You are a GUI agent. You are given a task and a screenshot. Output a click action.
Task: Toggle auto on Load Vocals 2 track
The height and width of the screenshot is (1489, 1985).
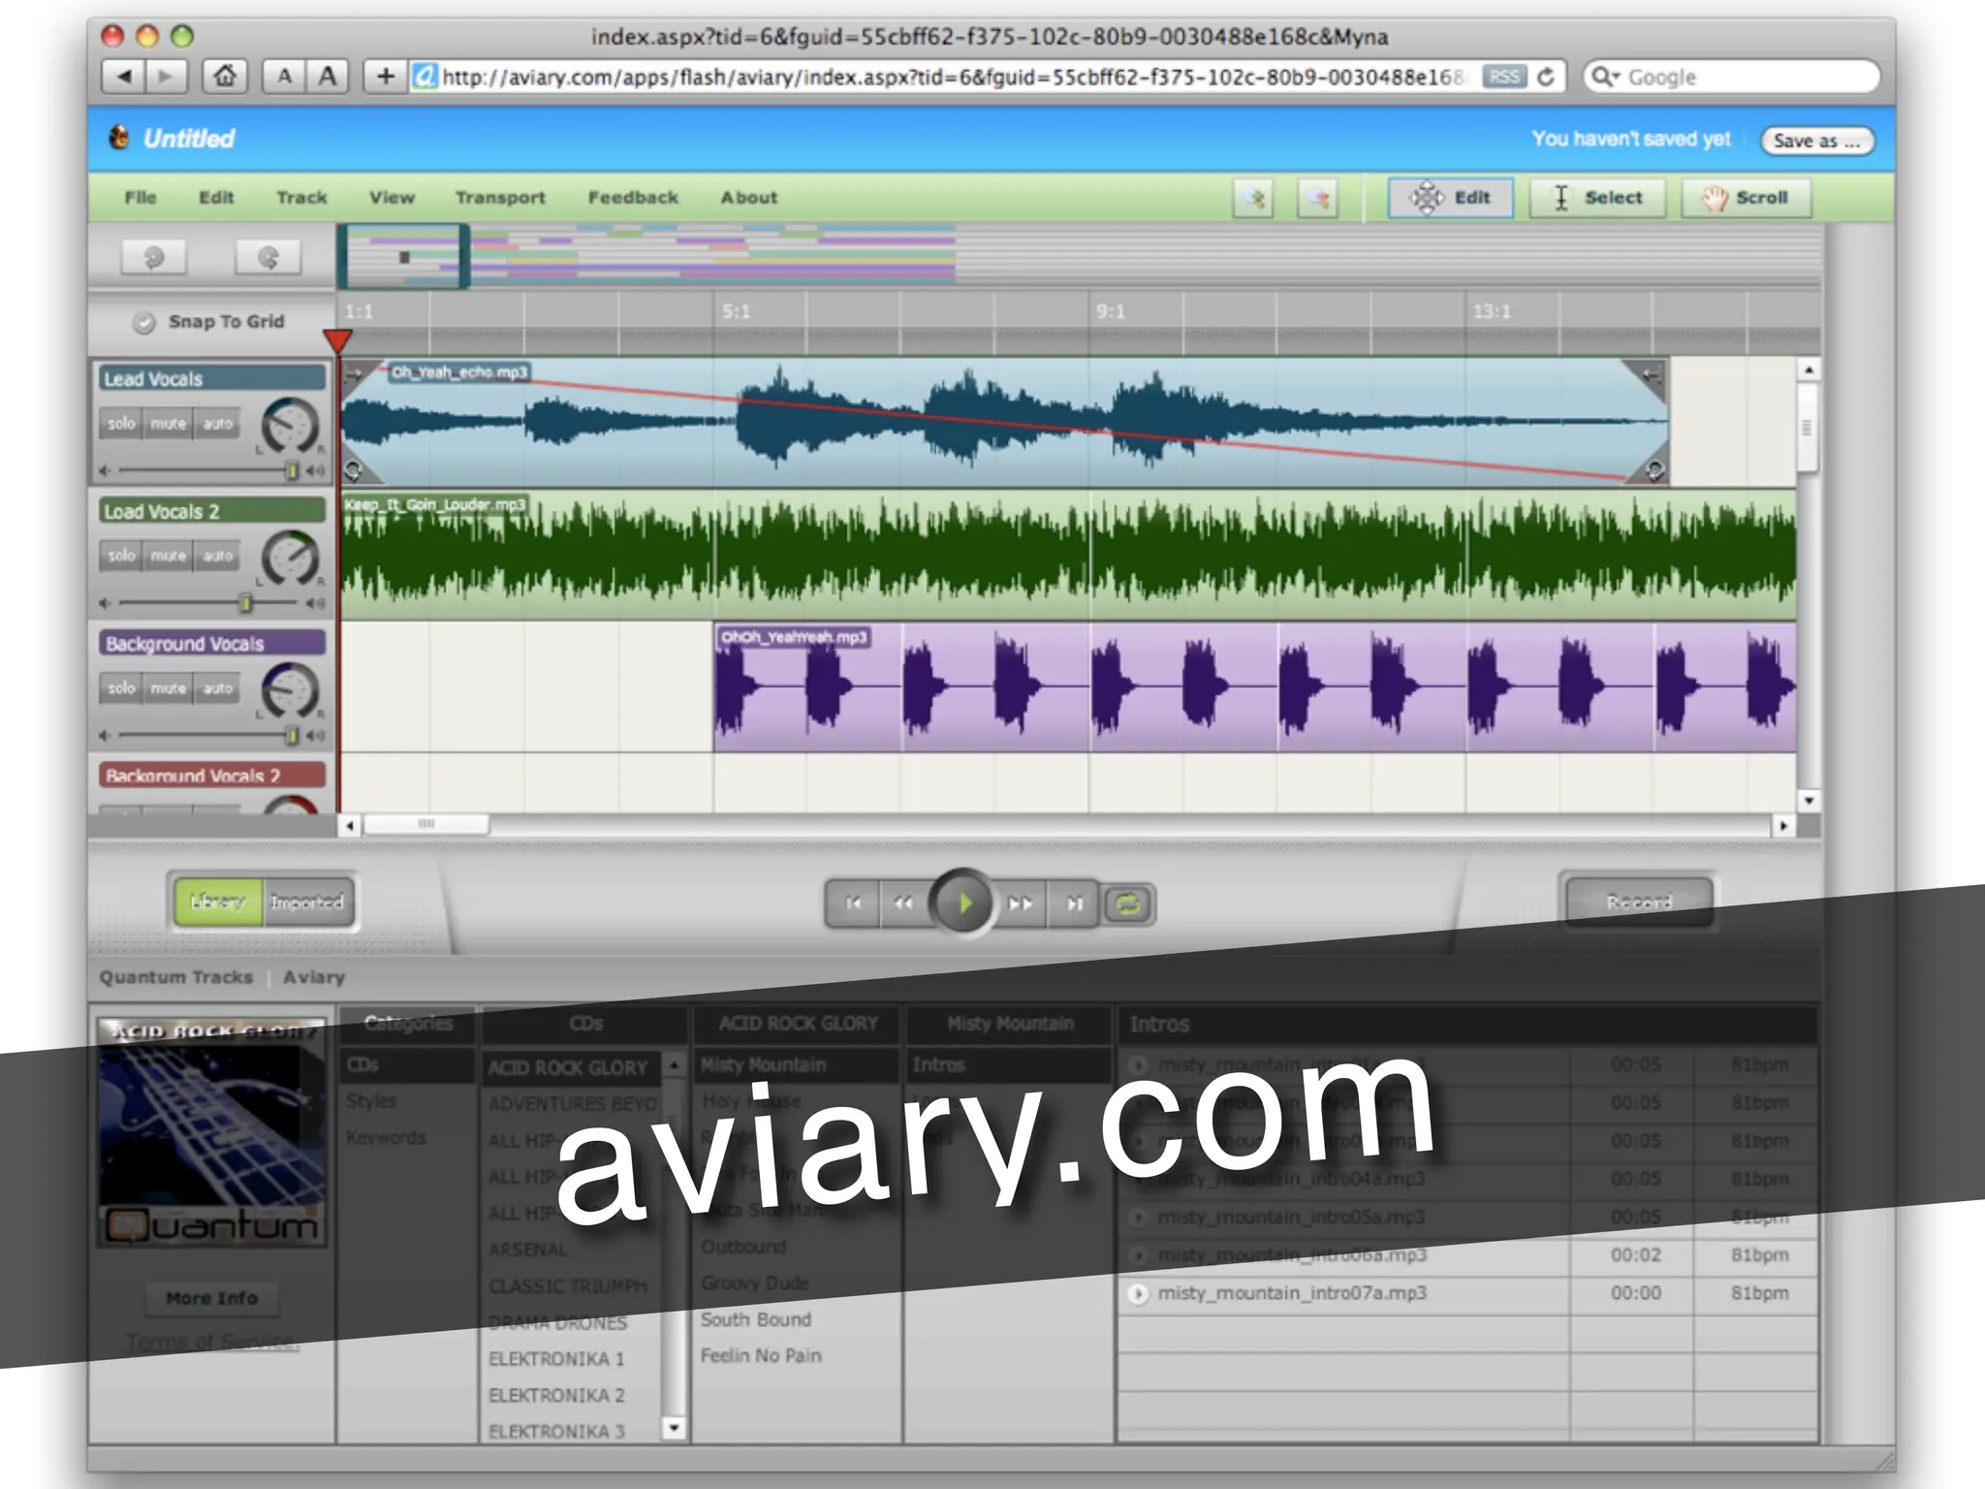pos(218,555)
